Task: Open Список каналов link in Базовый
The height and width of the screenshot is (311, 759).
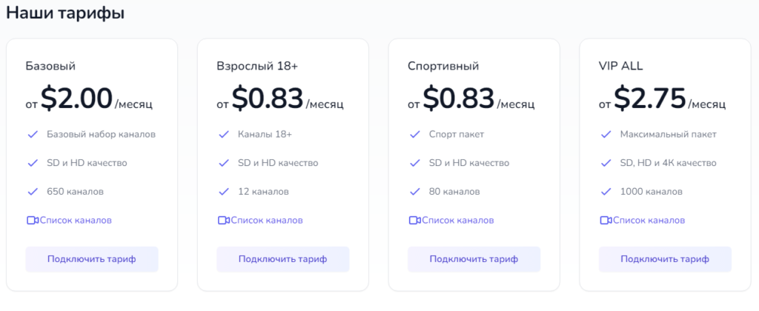Action: (x=76, y=220)
